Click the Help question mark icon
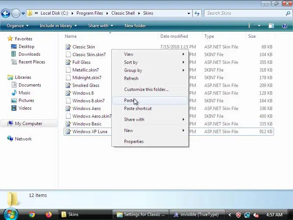This screenshot has width=293, height=220. pyautogui.click(x=285, y=26)
